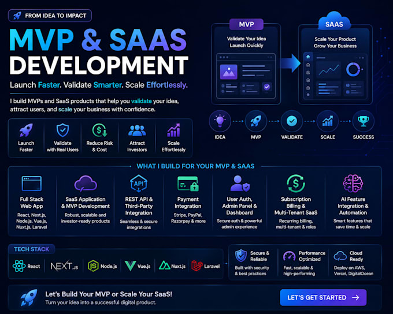The image size is (393, 314).
Task: Click the Subscription Billing dollar-cycle icon
Action: tap(296, 184)
